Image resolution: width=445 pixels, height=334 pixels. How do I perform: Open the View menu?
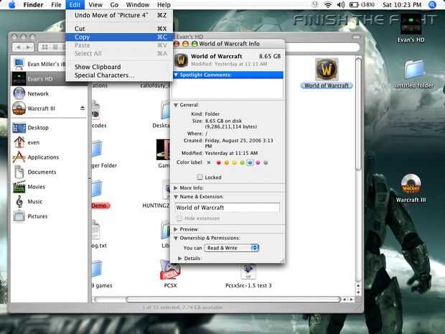[x=95, y=5]
